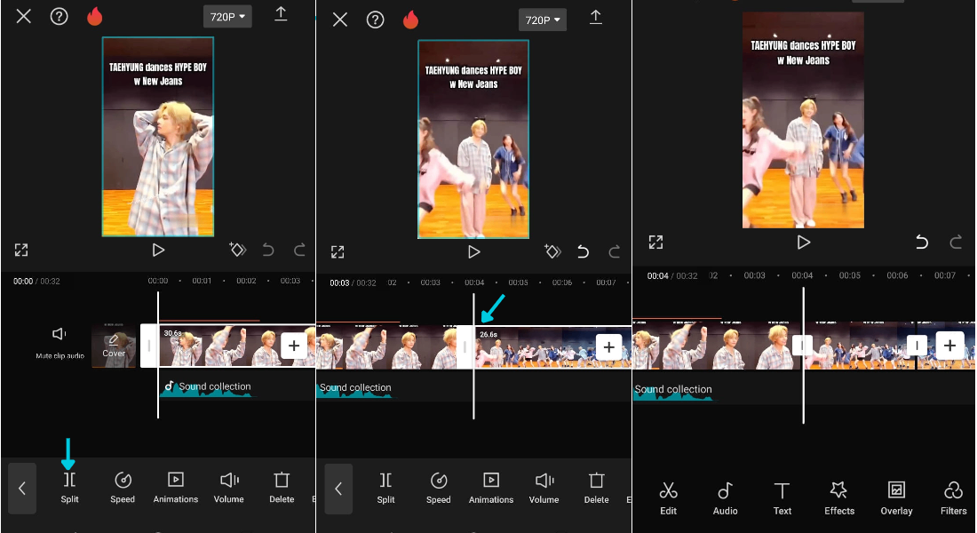The width and height of the screenshot is (977, 533).
Task: Delete the clip in middle panel
Action: pos(596,488)
